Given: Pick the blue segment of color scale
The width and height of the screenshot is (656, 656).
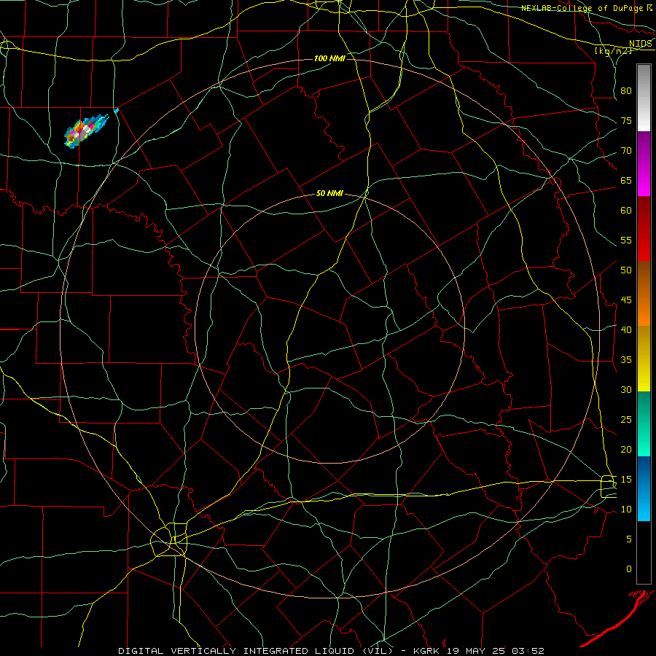Looking at the screenshot, I should coord(644,488).
